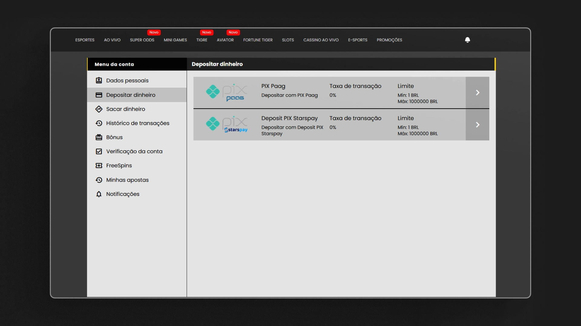The height and width of the screenshot is (326, 581).
Task: Open Notificações in account menu
Action: click(137, 194)
